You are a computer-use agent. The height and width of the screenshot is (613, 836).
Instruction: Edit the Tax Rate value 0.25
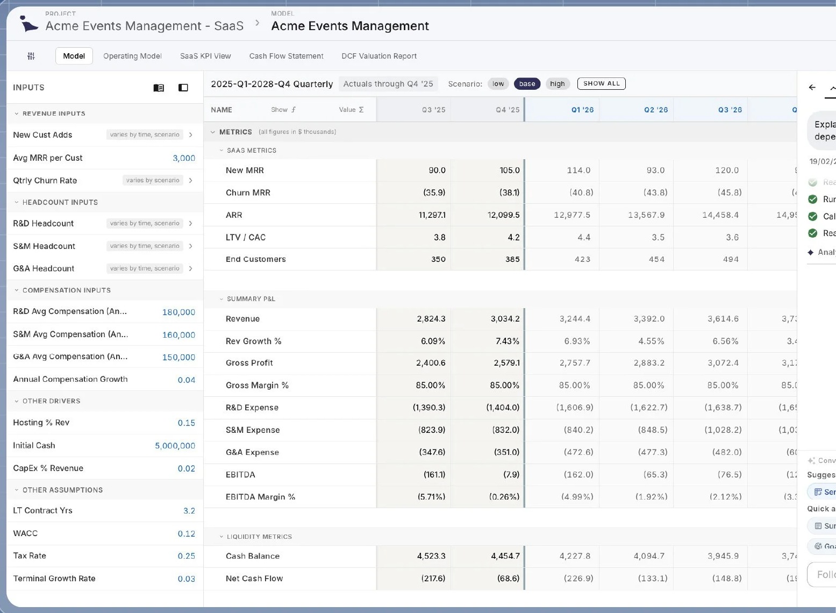click(187, 556)
